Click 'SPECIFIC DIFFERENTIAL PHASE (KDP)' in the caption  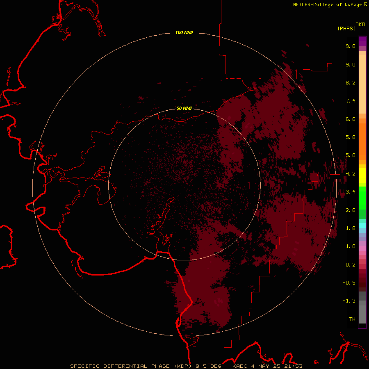[x=132, y=366]
